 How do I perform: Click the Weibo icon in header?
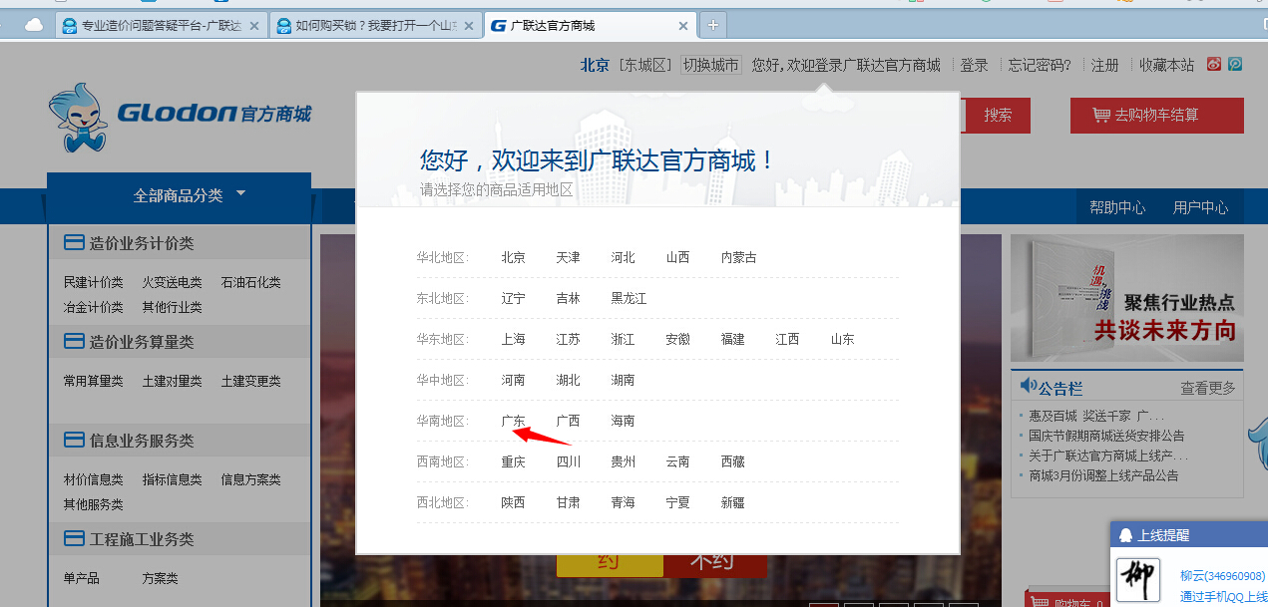point(1214,64)
